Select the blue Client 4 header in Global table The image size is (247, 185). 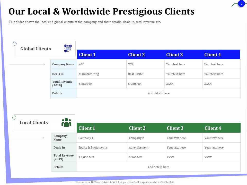point(221,54)
